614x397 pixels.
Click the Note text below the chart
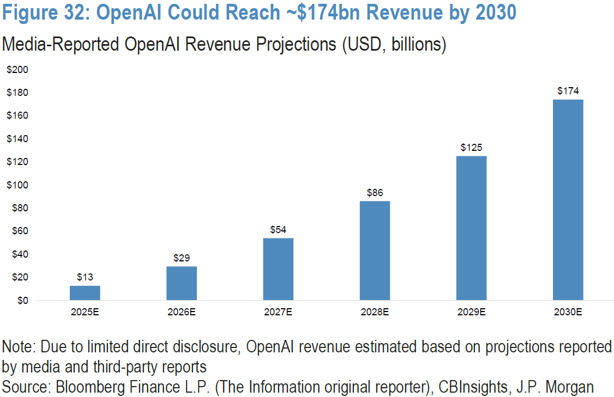click(306, 356)
